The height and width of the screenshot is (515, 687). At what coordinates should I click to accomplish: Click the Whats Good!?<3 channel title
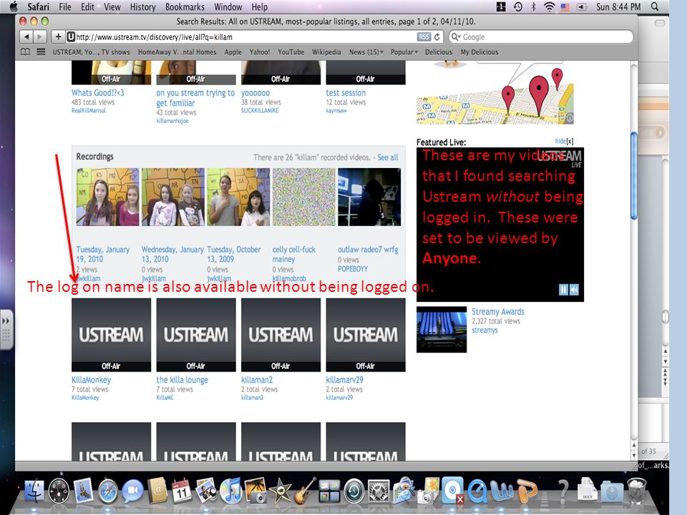(x=98, y=93)
